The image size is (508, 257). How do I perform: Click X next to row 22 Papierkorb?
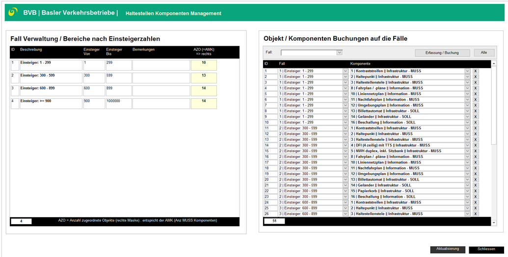pos(475,191)
